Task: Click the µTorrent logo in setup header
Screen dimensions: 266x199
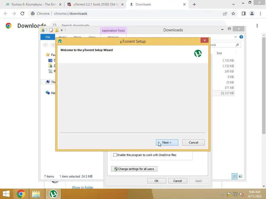Action: tap(198, 53)
